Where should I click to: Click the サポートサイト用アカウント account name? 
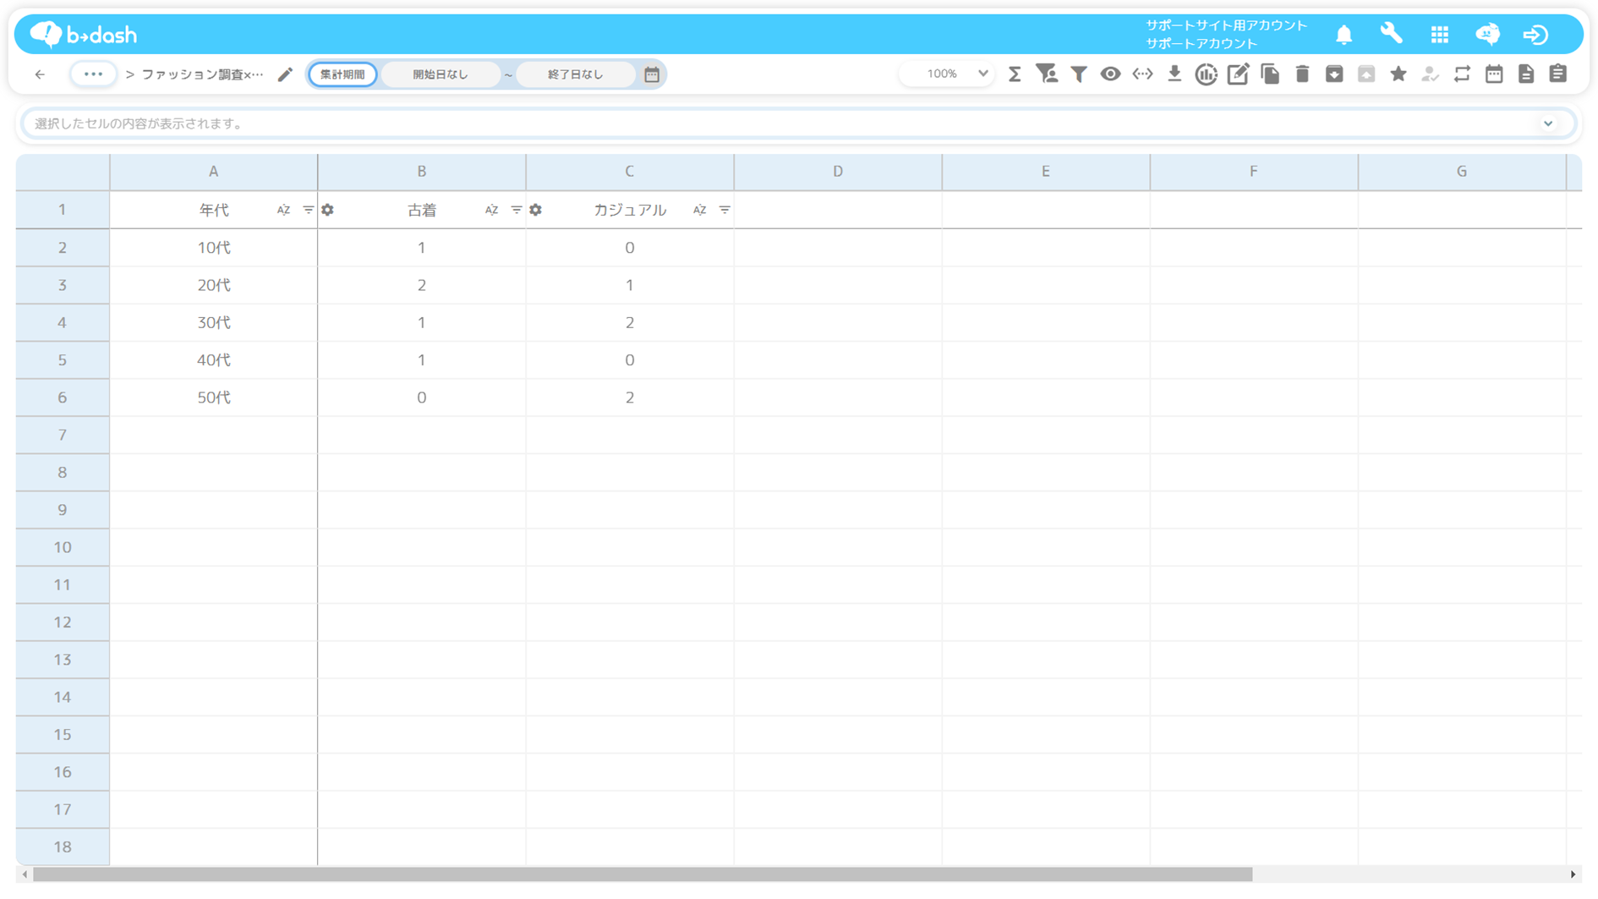pyautogui.click(x=1226, y=25)
